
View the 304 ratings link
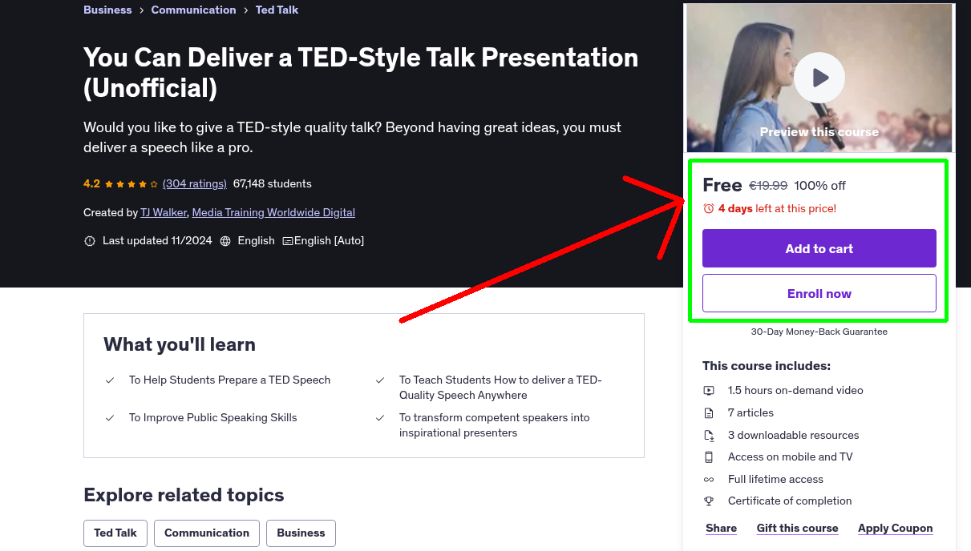click(x=195, y=183)
